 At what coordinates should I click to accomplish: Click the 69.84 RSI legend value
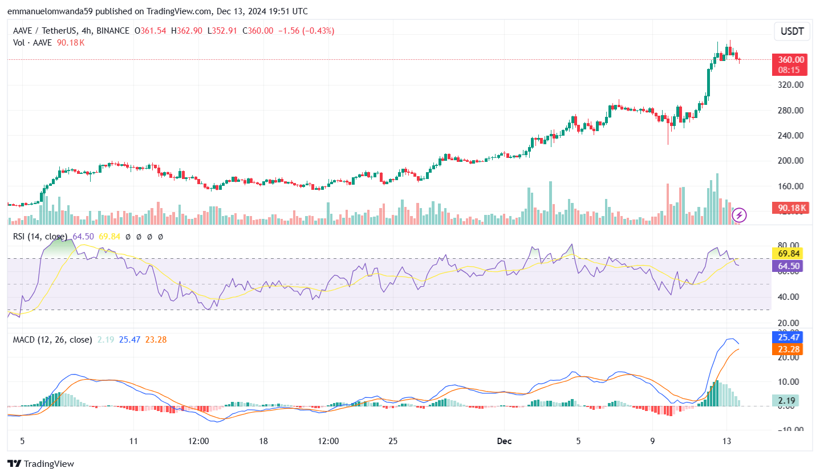[x=109, y=236]
